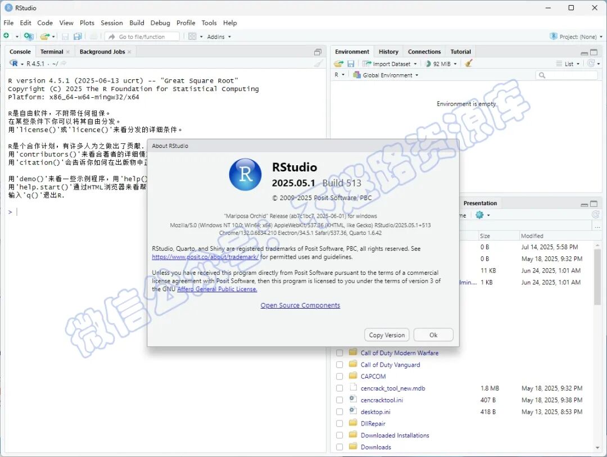Minimize the Files pane
This screenshot has width=607, height=457.
[584, 204]
